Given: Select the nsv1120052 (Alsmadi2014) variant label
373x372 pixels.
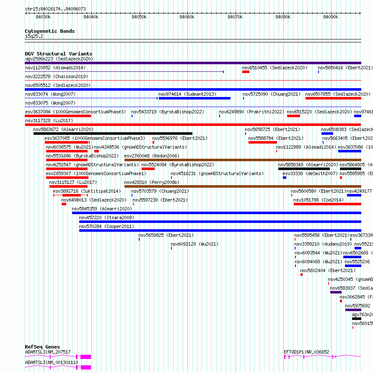Looking at the screenshot, I should 55,68.
